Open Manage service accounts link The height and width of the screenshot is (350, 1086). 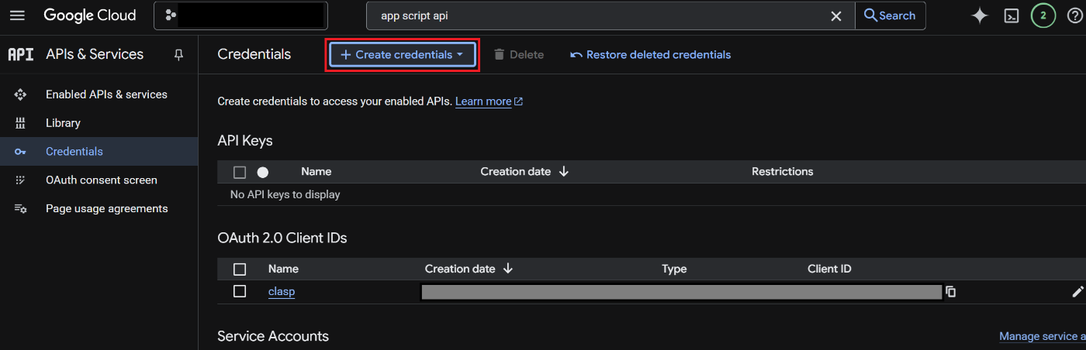point(1043,336)
